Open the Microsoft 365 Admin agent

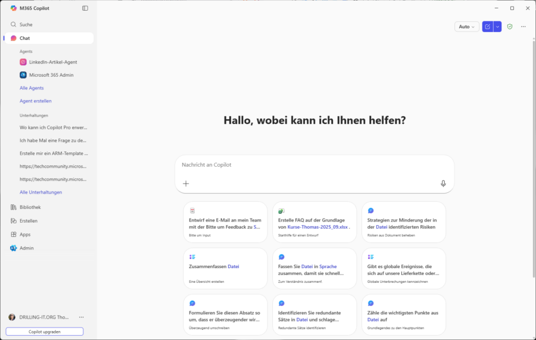pos(51,75)
